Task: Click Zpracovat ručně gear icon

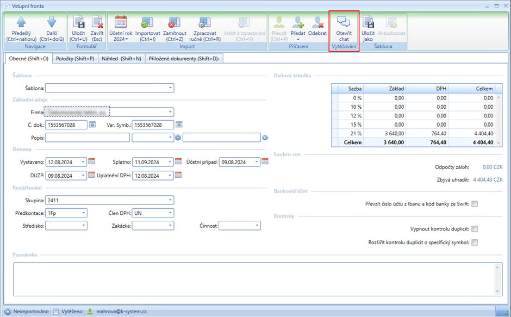Action: point(204,22)
